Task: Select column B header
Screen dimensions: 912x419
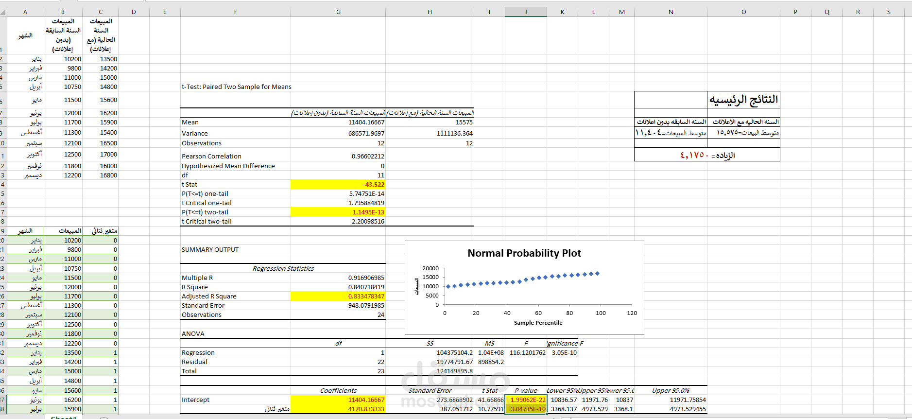Action: click(x=63, y=12)
